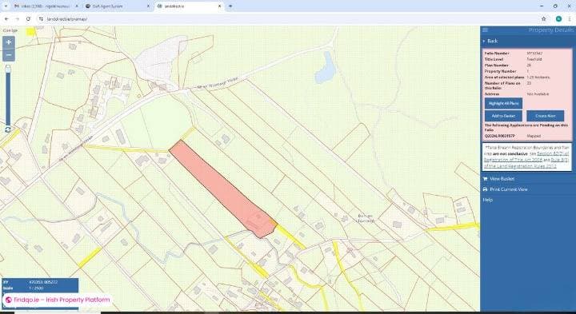This screenshot has width=576, height=314.
Task: Click the zoom slider handle on the map
Action: point(8,69)
